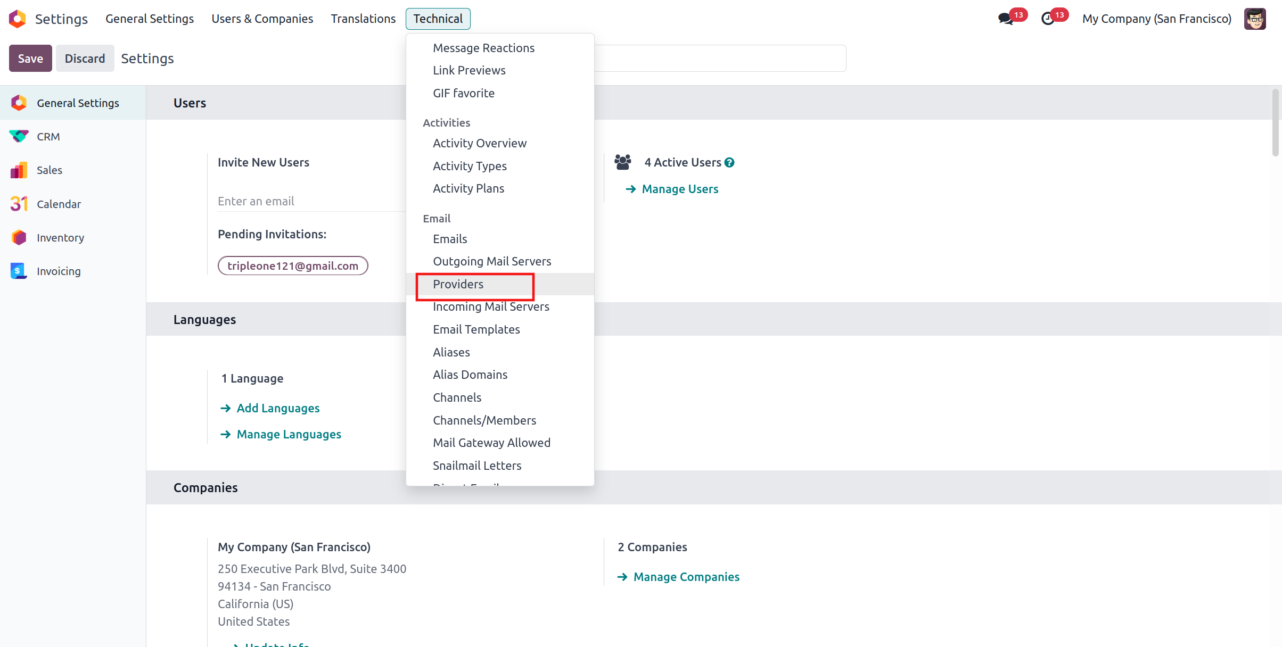The height and width of the screenshot is (647, 1282).
Task: Click the user avatar picture
Action: pyautogui.click(x=1254, y=19)
